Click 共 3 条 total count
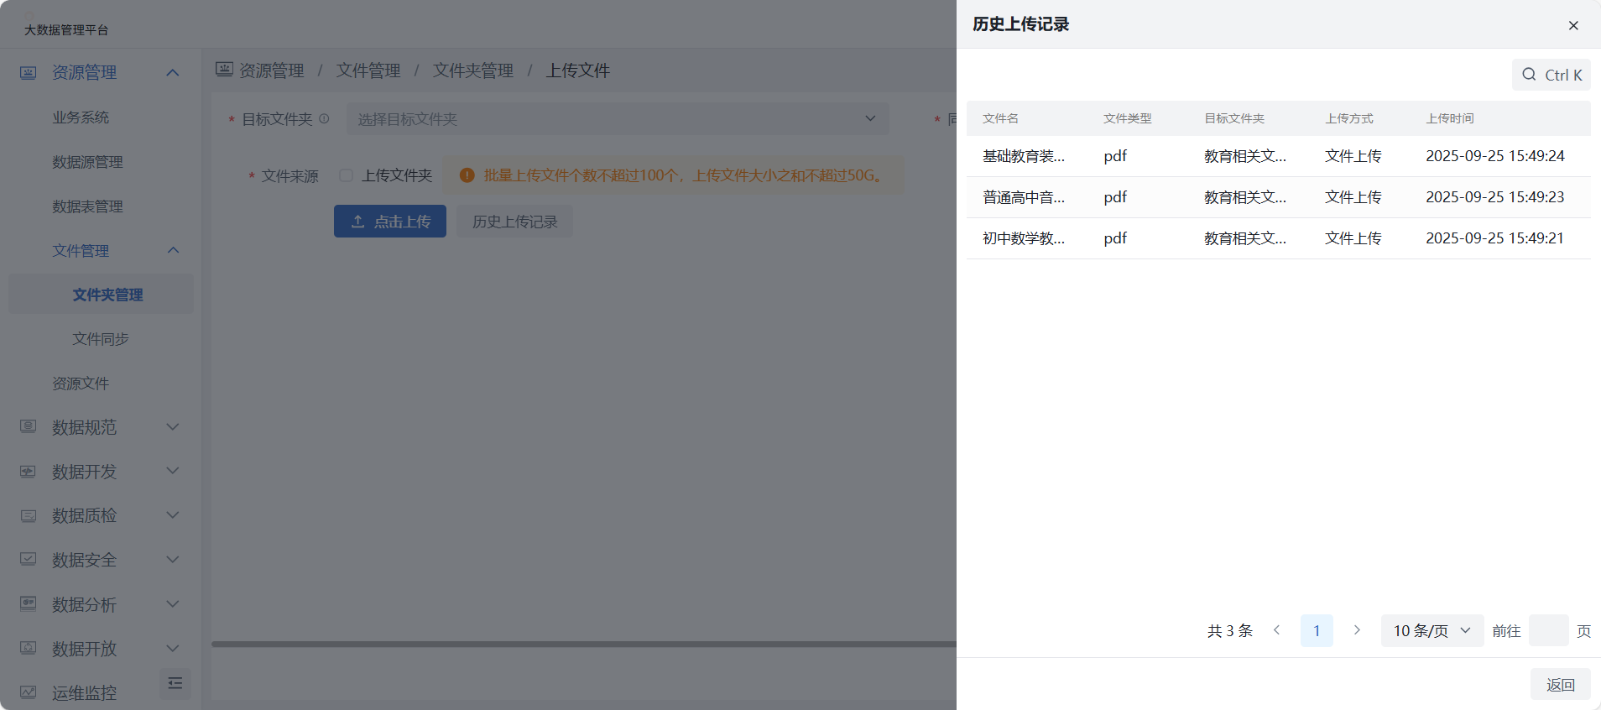The height and width of the screenshot is (710, 1601). (x=1230, y=630)
